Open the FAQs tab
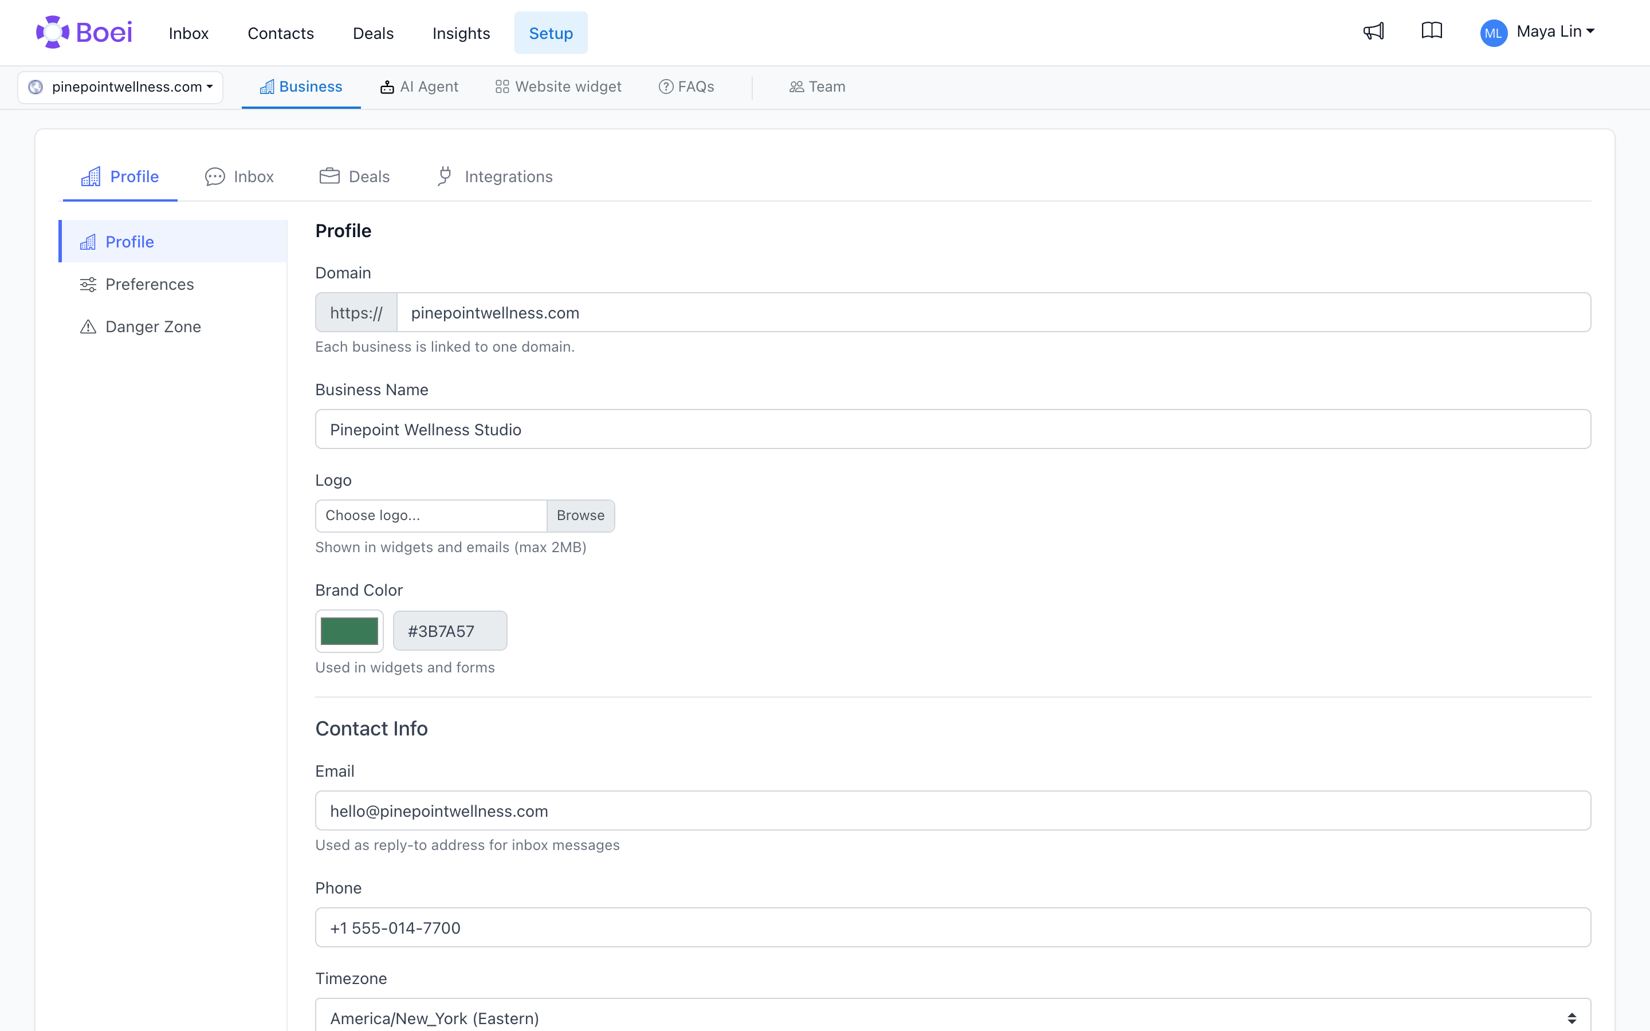 pyautogui.click(x=686, y=87)
